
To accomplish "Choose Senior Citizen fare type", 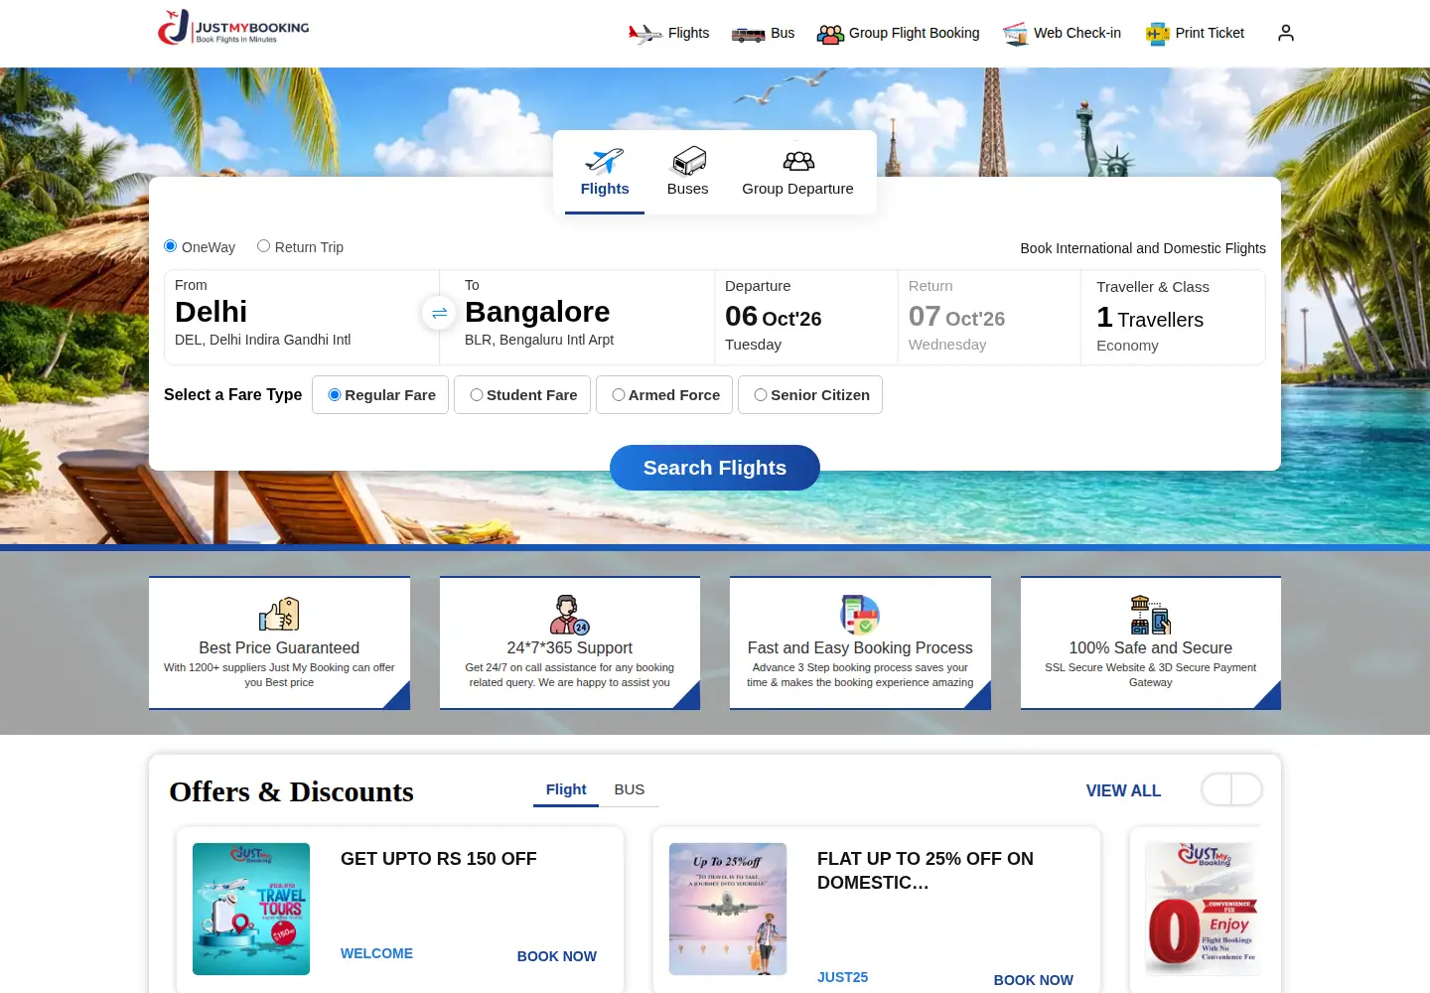I will 810,394.
